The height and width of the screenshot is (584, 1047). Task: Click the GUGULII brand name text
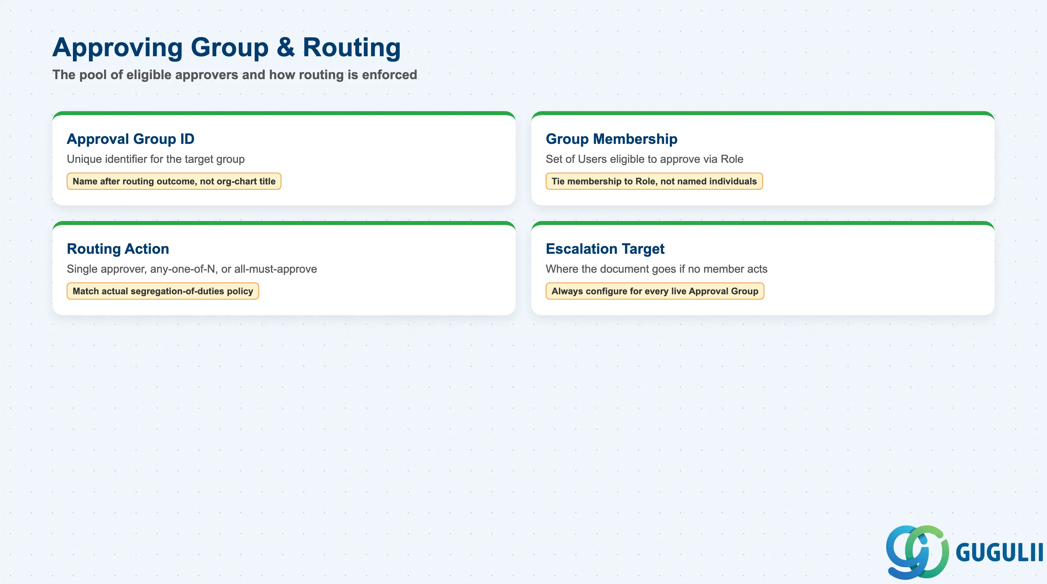[1000, 552]
